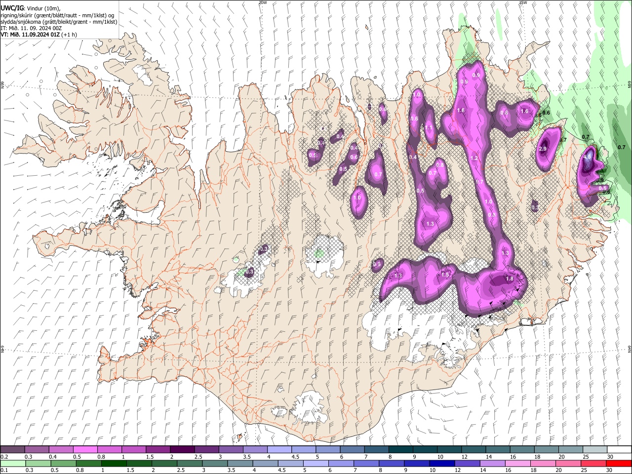The image size is (632, 474).
Task: Select the dark purple upper swatch starting at 2
Action: click(182, 449)
